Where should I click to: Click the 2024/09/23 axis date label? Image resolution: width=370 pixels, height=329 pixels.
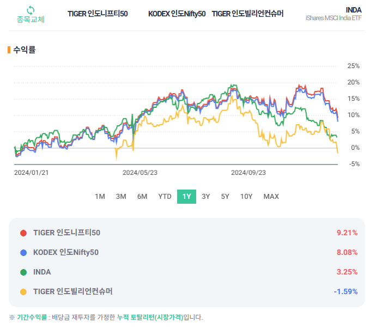point(248,173)
